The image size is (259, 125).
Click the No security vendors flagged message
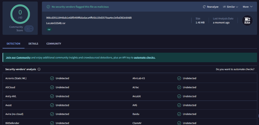click(80, 7)
